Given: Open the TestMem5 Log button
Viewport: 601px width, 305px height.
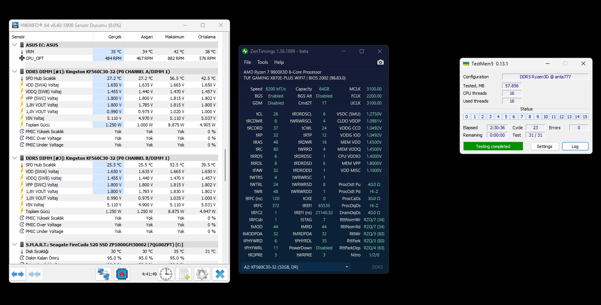Looking at the screenshot, I should click(575, 146).
